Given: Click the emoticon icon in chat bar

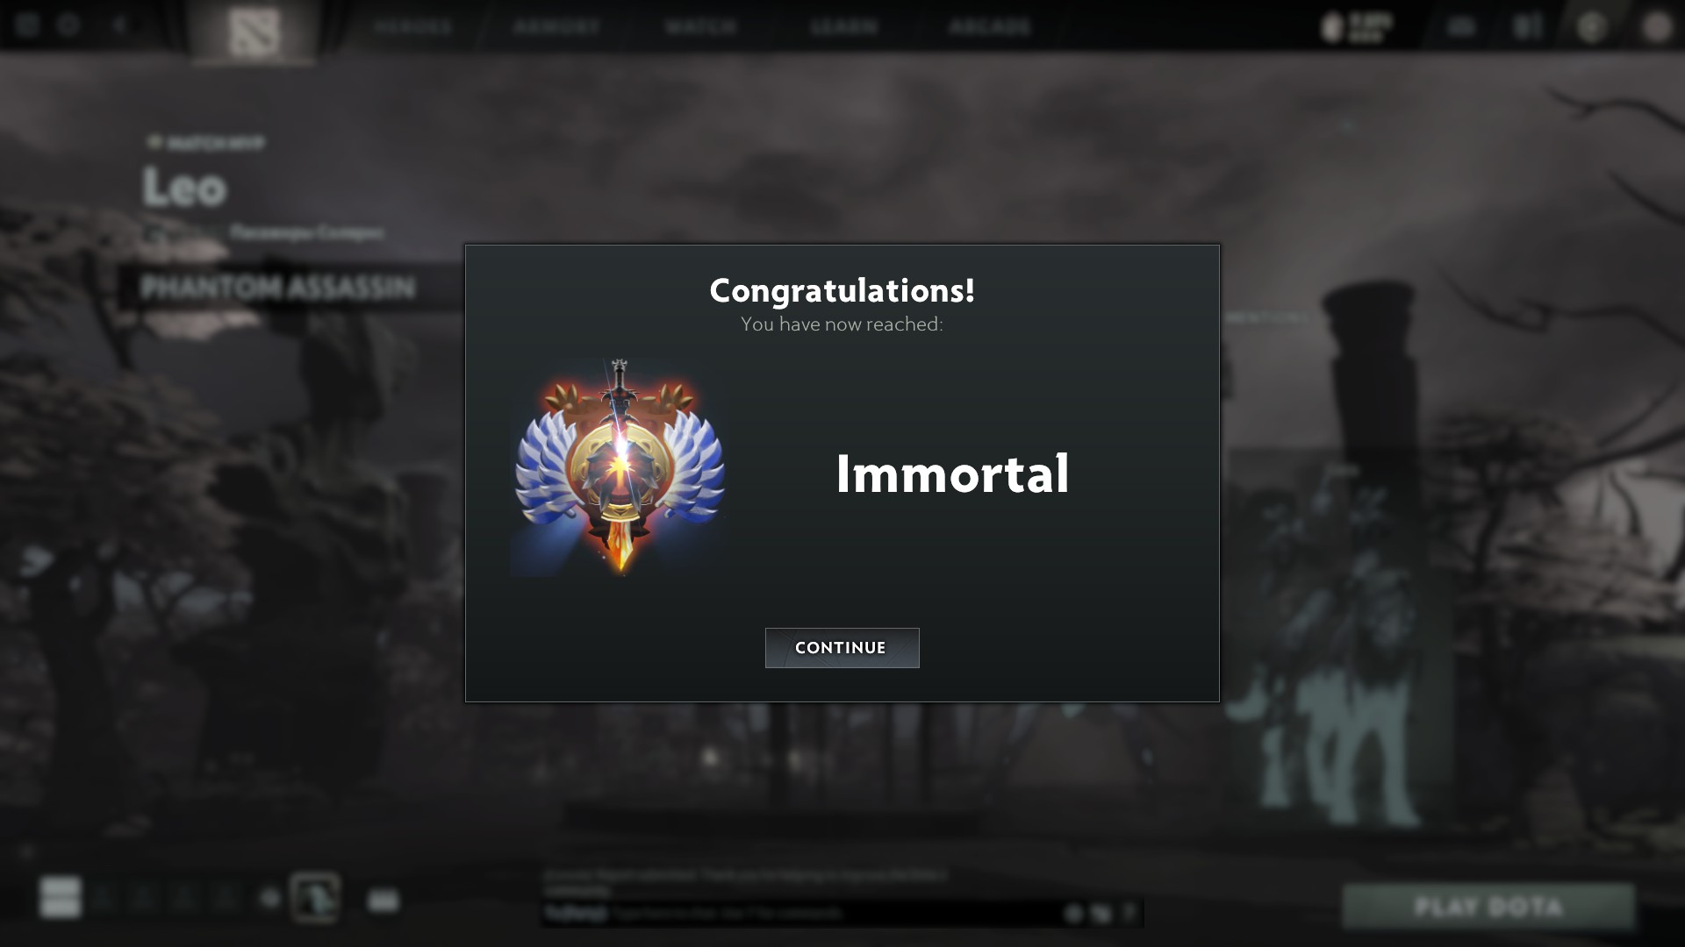Looking at the screenshot, I should 1072,914.
